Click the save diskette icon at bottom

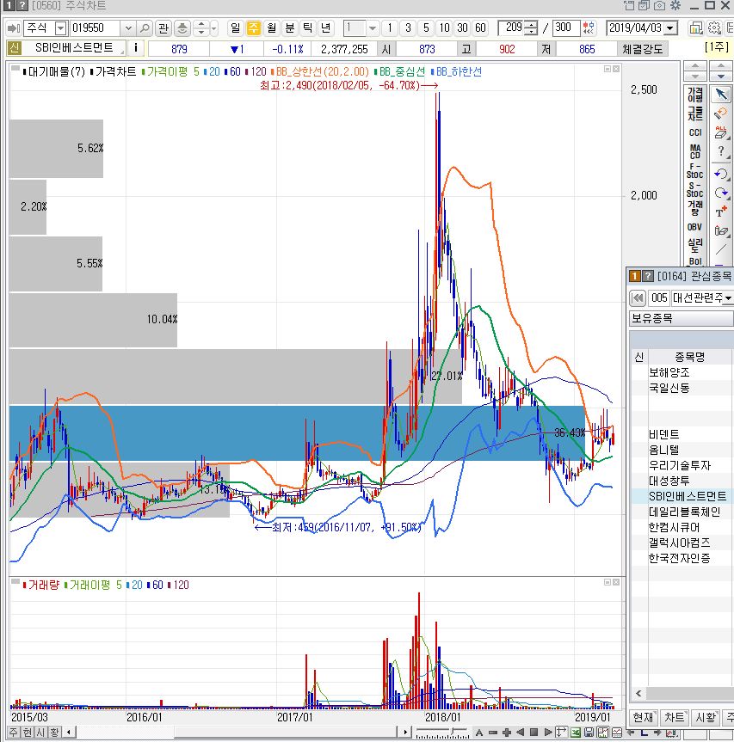(589, 732)
